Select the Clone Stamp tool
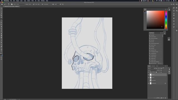Image resolution: width=178 pixels, height=100 pixels. click(1, 26)
